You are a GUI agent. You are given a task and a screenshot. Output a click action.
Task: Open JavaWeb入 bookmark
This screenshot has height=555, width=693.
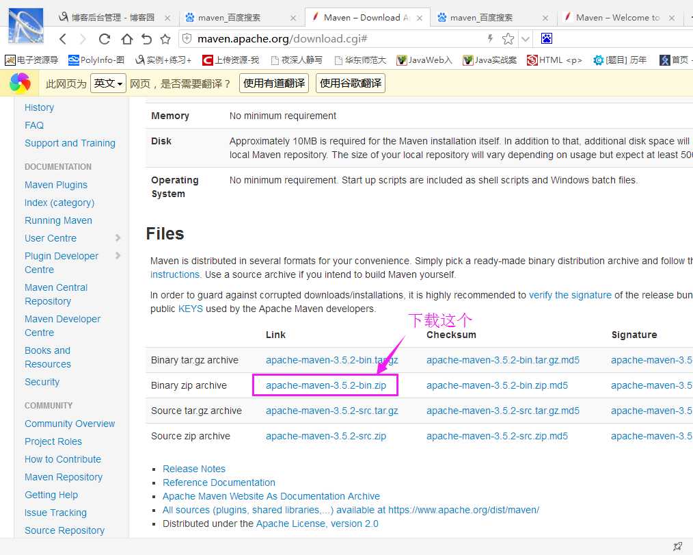[x=424, y=60]
